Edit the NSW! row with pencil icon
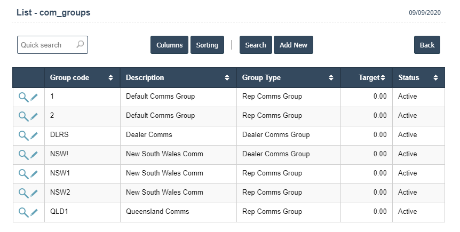This screenshot has width=460, height=232. pyautogui.click(x=34, y=155)
